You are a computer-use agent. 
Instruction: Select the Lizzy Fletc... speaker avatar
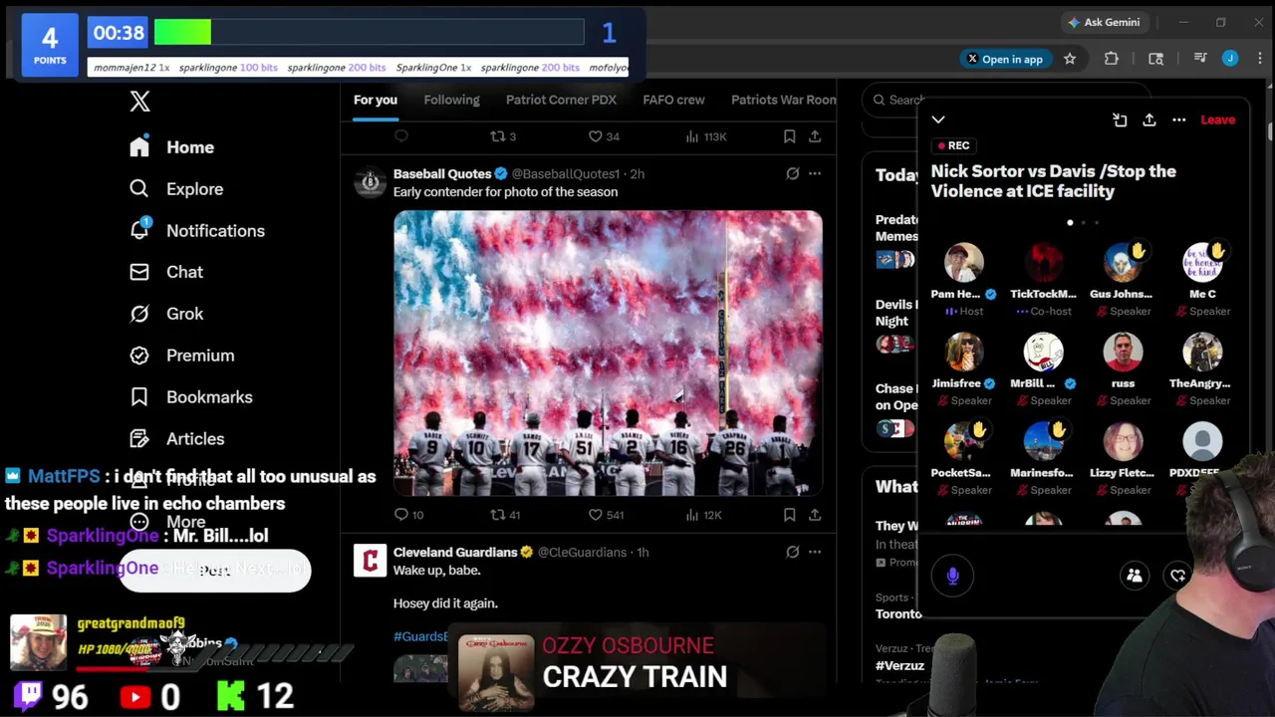(1123, 442)
